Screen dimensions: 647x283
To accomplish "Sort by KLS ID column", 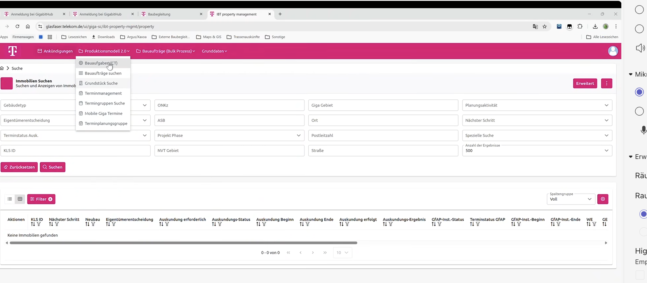I will tap(33, 224).
